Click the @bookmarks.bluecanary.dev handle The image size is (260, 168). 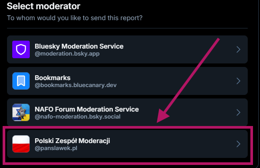[76, 85]
